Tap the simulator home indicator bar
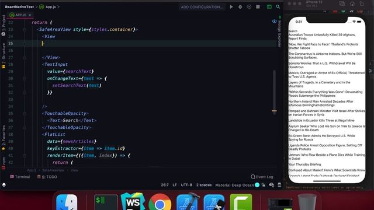 tap(327, 181)
